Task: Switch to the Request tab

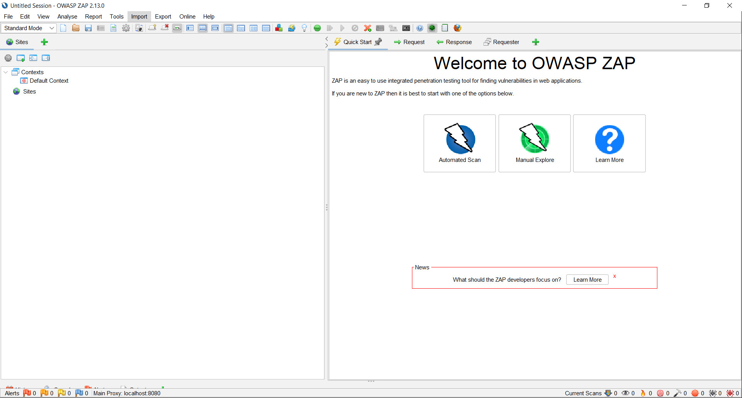Action: [x=409, y=42]
